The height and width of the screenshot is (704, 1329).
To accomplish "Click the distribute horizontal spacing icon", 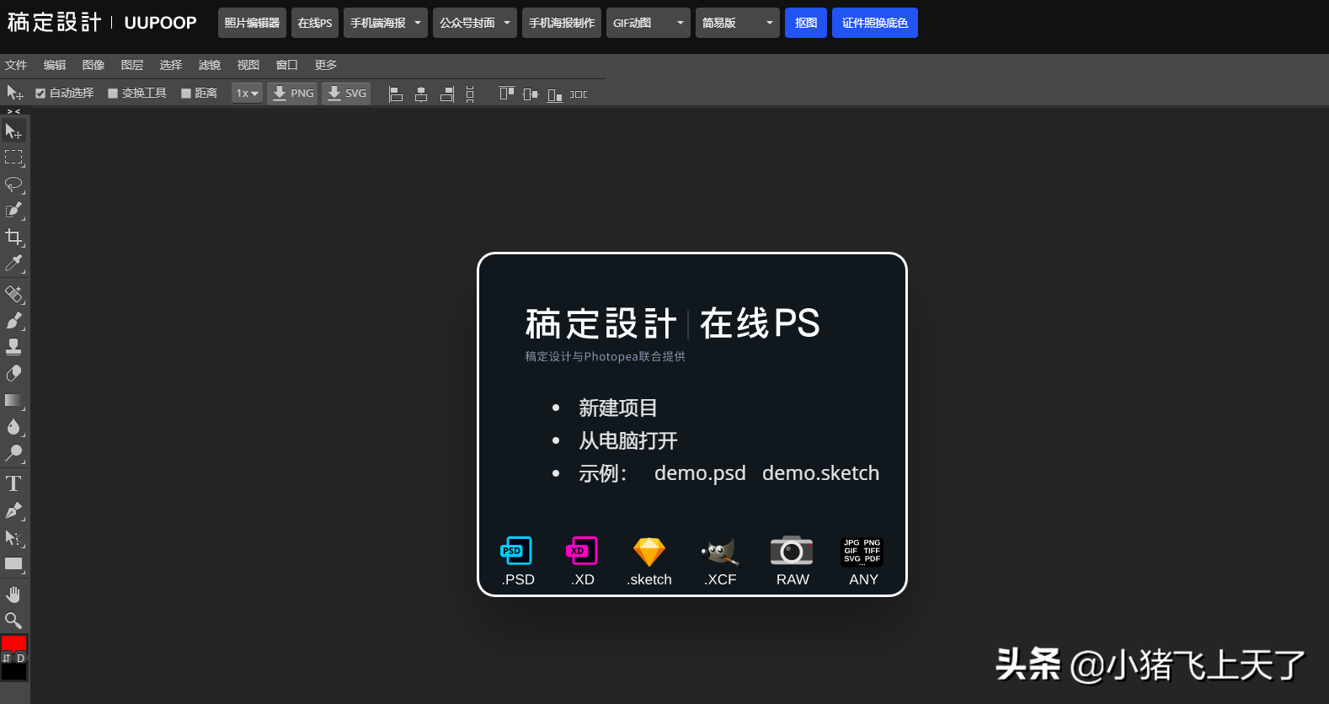I will click(579, 94).
